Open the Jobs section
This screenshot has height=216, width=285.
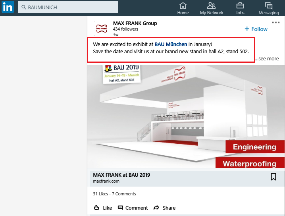240,8
